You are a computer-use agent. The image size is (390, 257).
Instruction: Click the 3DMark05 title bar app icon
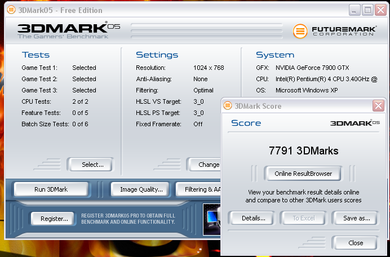pyautogui.click(x=11, y=10)
